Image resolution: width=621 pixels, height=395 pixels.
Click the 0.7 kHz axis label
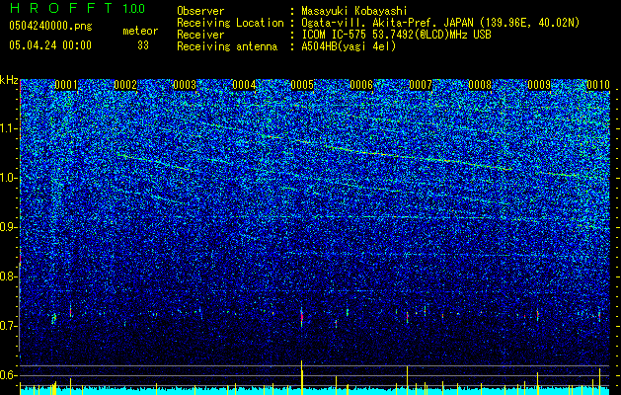tap(9, 326)
